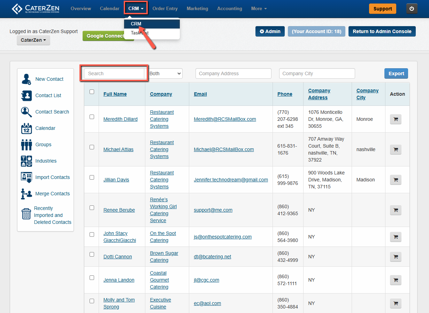Open the CRM dropdown menu
Screen dimensions: 429x313
[136, 8]
